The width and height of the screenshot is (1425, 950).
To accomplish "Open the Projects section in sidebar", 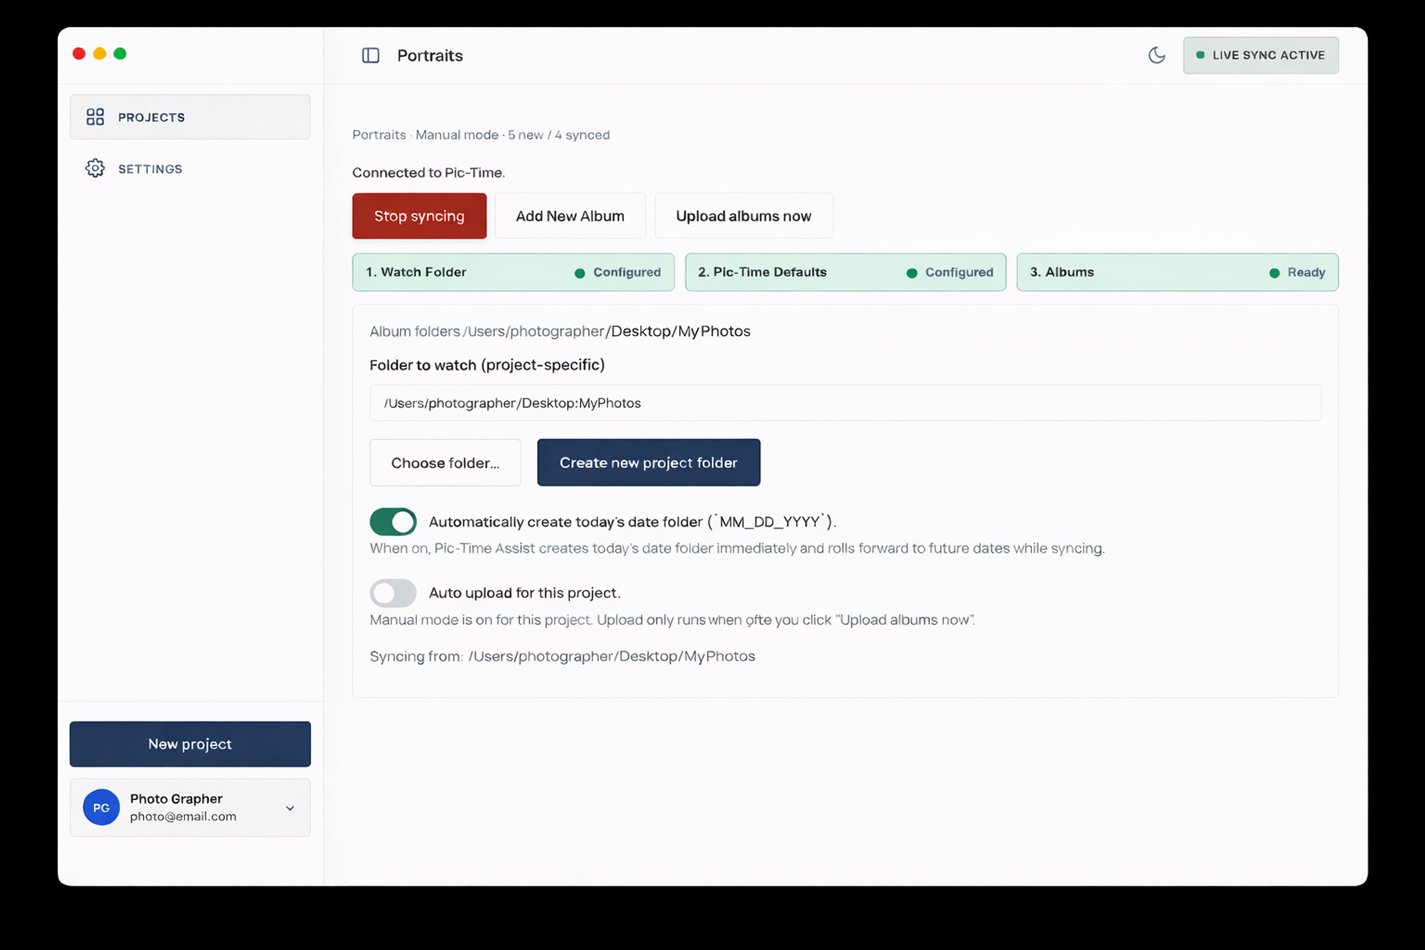I will 190,117.
